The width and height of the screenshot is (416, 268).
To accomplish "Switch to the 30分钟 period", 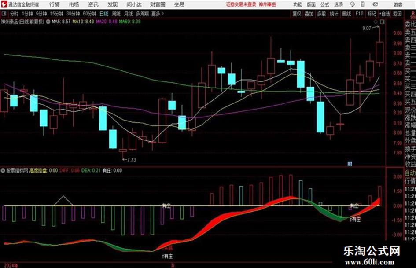I will coord(73,14).
